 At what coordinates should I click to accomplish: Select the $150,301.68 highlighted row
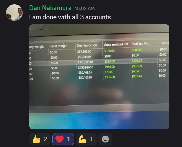coord(99,62)
